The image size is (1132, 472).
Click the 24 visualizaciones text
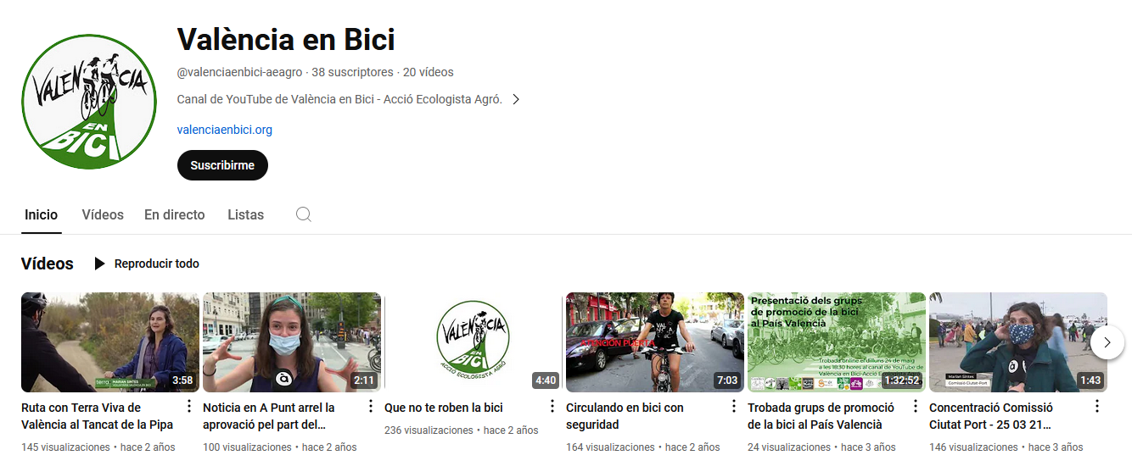point(789,447)
